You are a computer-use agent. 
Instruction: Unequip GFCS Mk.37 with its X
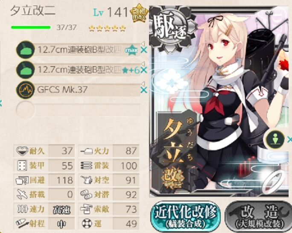point(144,90)
